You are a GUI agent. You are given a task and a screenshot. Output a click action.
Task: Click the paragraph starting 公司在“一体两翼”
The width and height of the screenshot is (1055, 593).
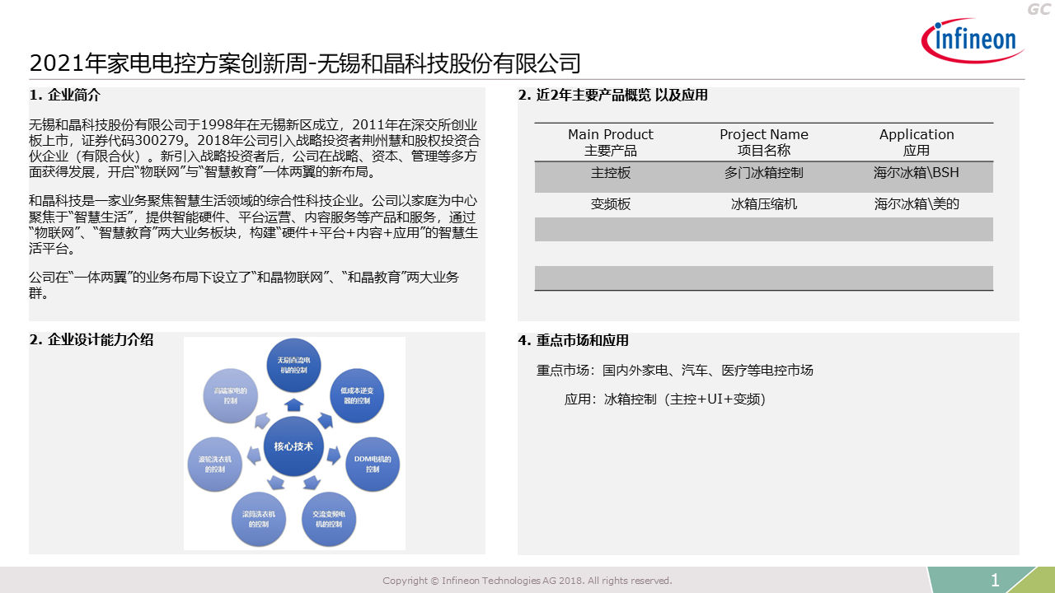point(244,285)
